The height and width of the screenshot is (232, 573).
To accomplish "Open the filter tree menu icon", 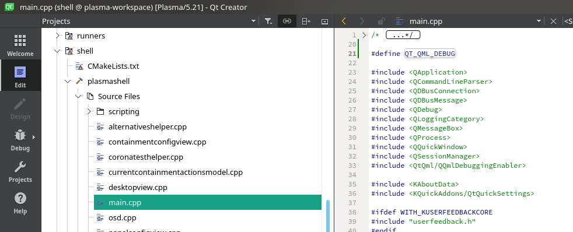I will (268, 21).
